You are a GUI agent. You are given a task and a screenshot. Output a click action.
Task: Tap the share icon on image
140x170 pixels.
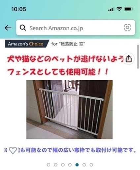click(129, 59)
